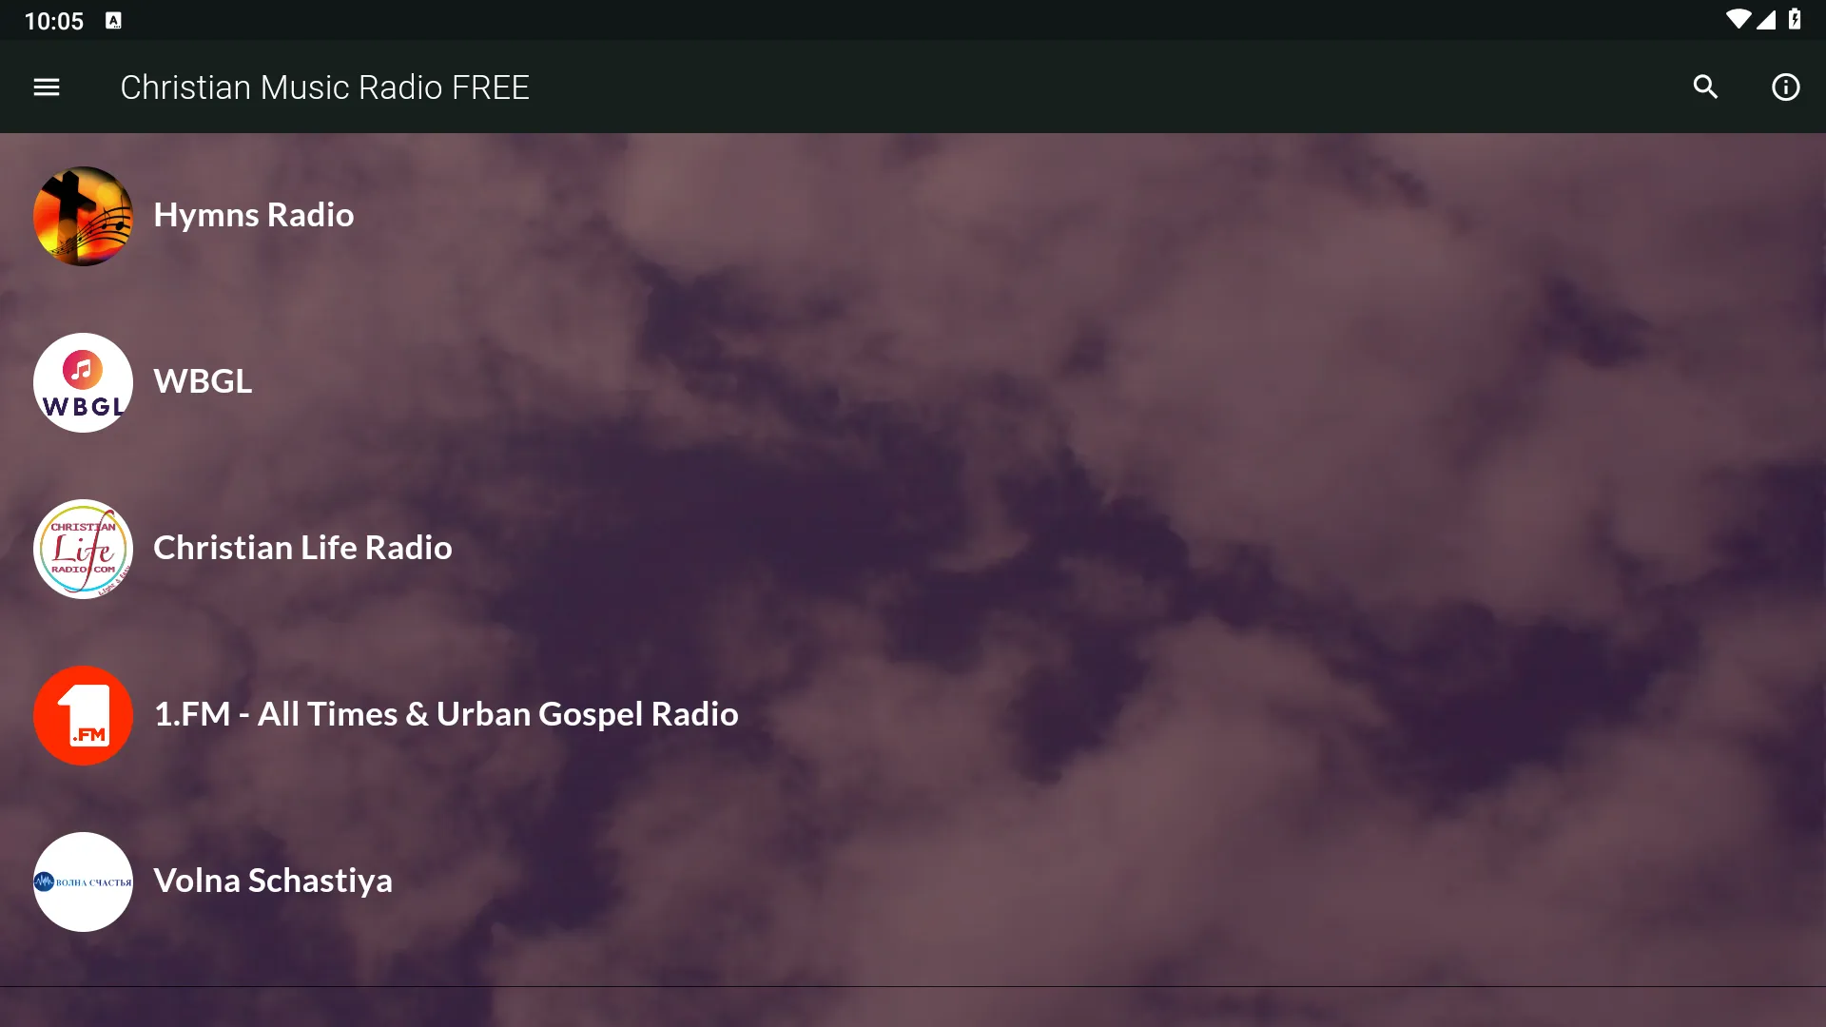Toggle app information display
Viewport: 1826px width, 1027px height.
1784,87
